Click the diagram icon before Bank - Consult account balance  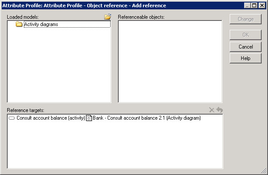tap(89, 118)
